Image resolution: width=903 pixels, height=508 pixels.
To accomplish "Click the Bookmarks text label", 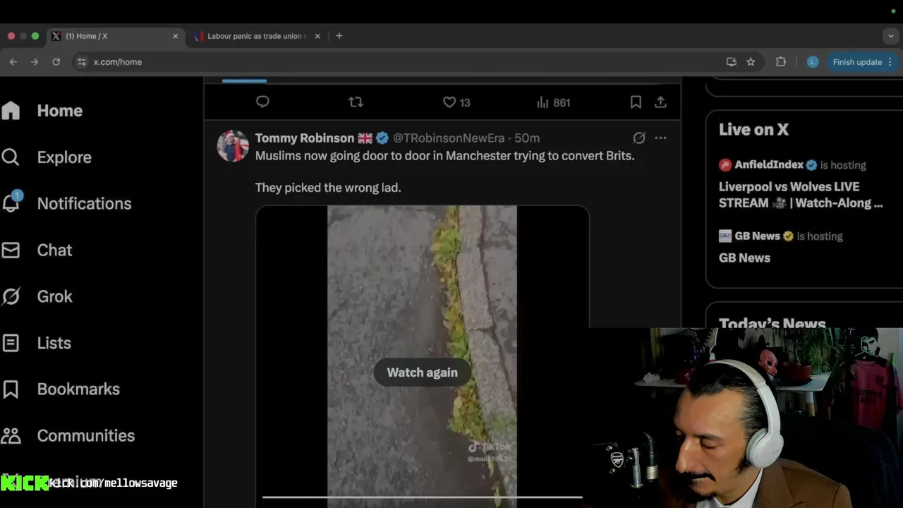I will [78, 389].
